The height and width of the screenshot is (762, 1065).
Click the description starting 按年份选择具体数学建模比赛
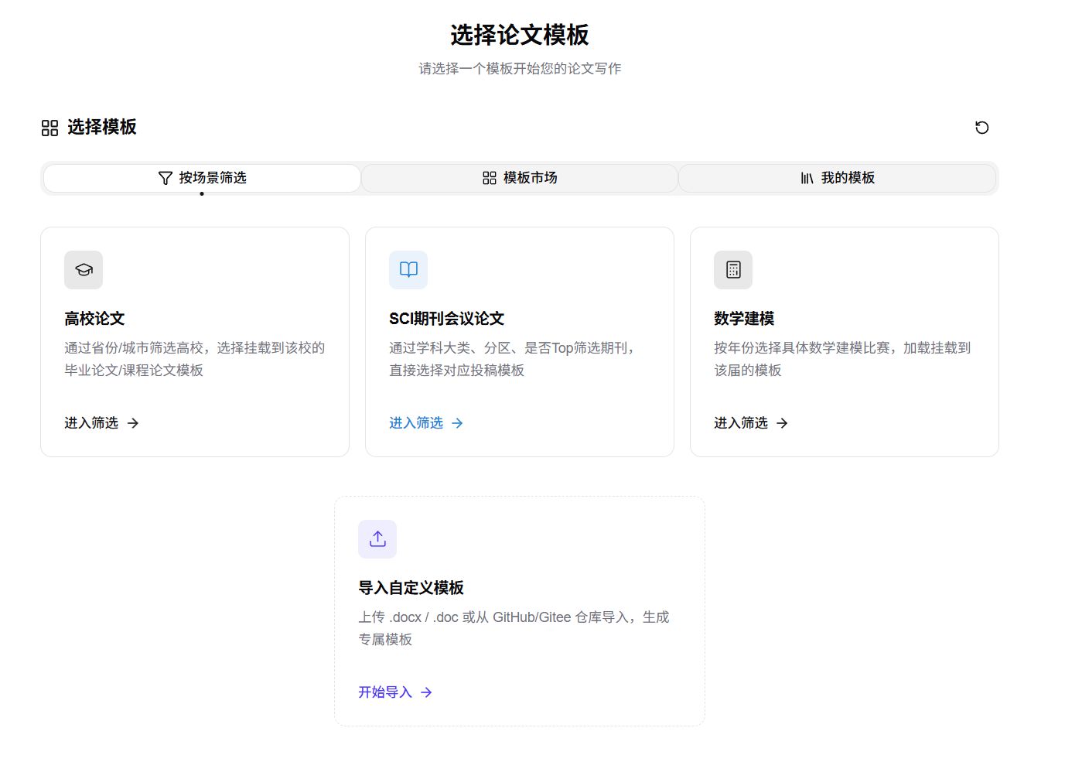[842, 359]
